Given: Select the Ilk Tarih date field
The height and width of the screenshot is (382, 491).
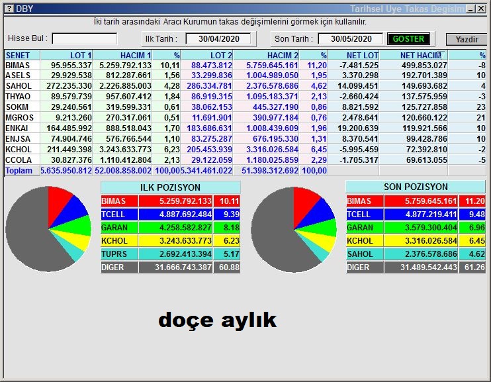Looking at the screenshot, I should [x=218, y=39].
